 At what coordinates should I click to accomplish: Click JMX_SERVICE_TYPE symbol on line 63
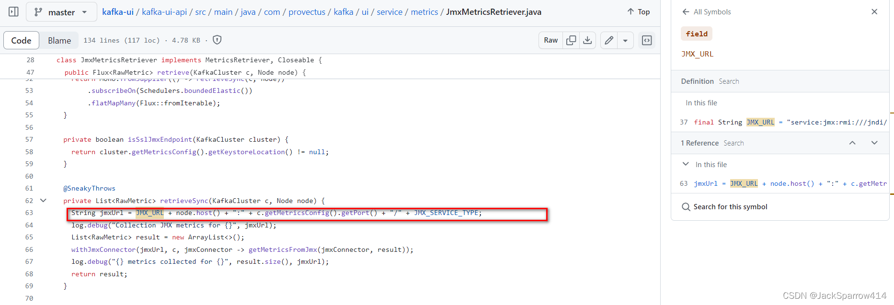pyautogui.click(x=446, y=213)
